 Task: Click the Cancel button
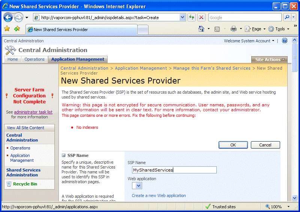(265, 145)
